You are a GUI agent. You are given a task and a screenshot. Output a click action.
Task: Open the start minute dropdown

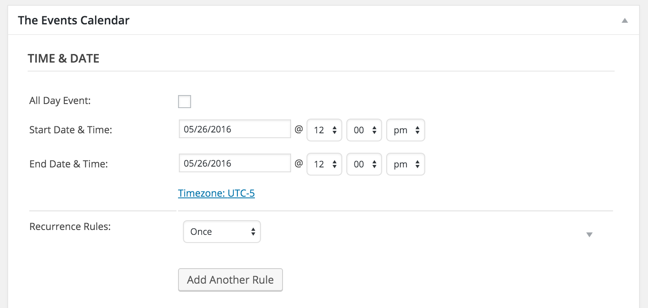[364, 130]
